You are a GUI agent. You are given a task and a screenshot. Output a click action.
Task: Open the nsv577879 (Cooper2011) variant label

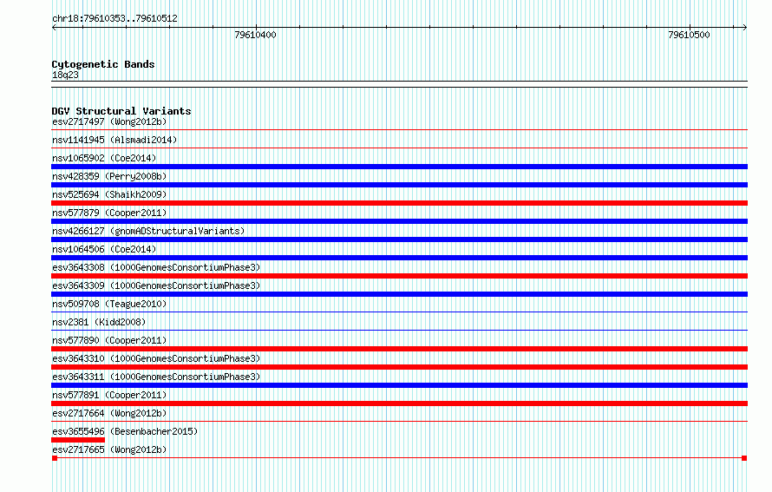pyautogui.click(x=109, y=213)
